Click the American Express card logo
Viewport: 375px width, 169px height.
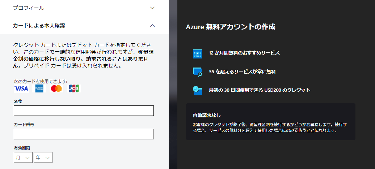click(x=39, y=88)
